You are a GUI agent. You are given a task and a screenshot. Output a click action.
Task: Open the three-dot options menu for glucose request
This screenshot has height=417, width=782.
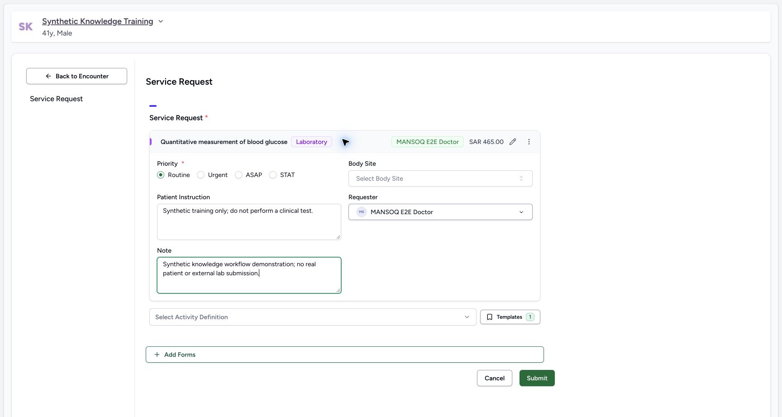point(529,142)
